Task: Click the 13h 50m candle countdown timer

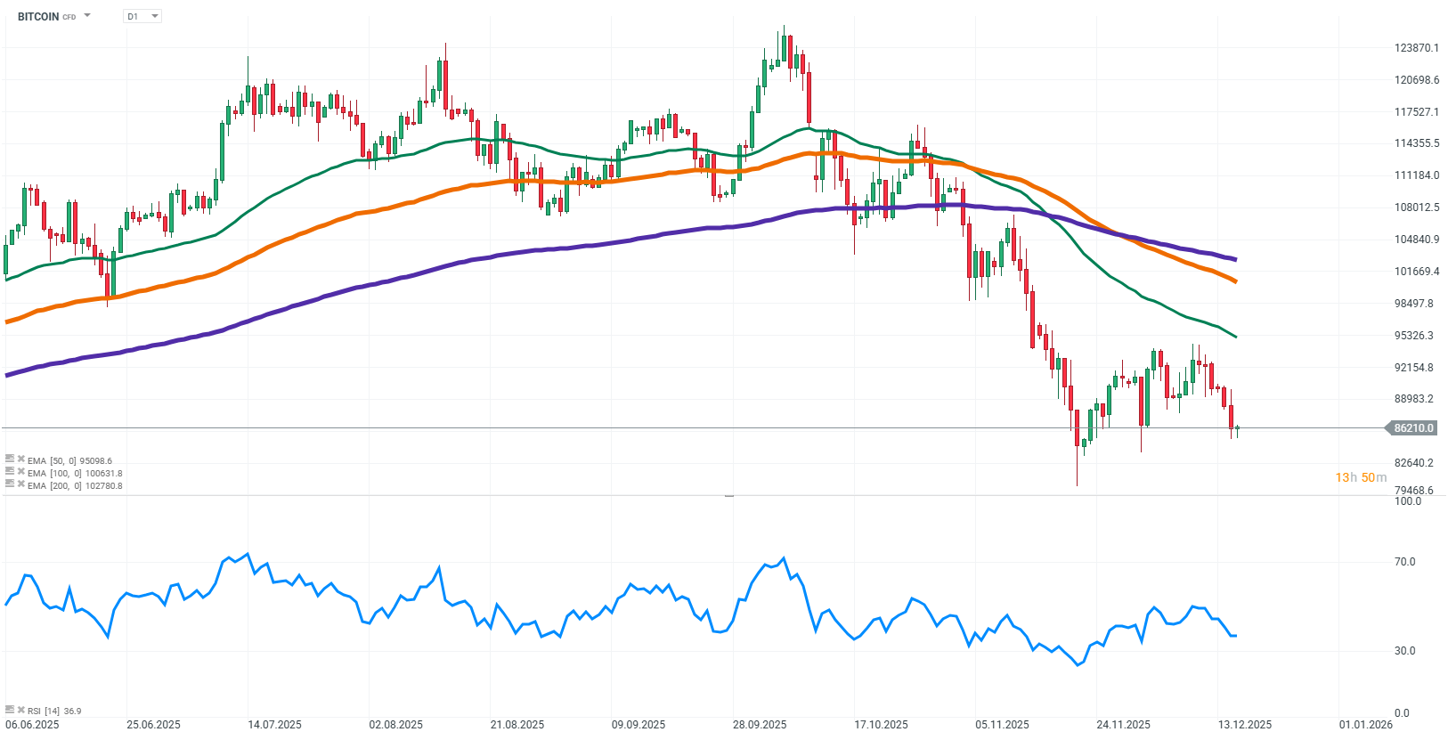Action: tap(1360, 477)
